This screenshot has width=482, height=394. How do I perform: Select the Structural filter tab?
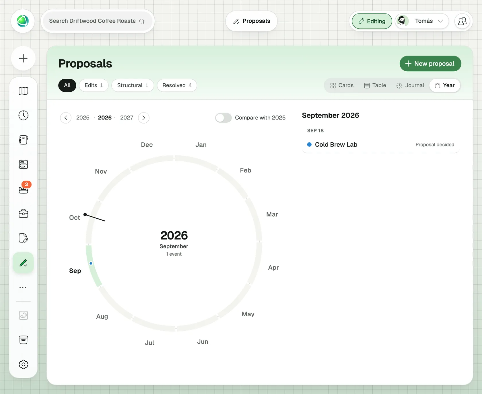point(133,85)
